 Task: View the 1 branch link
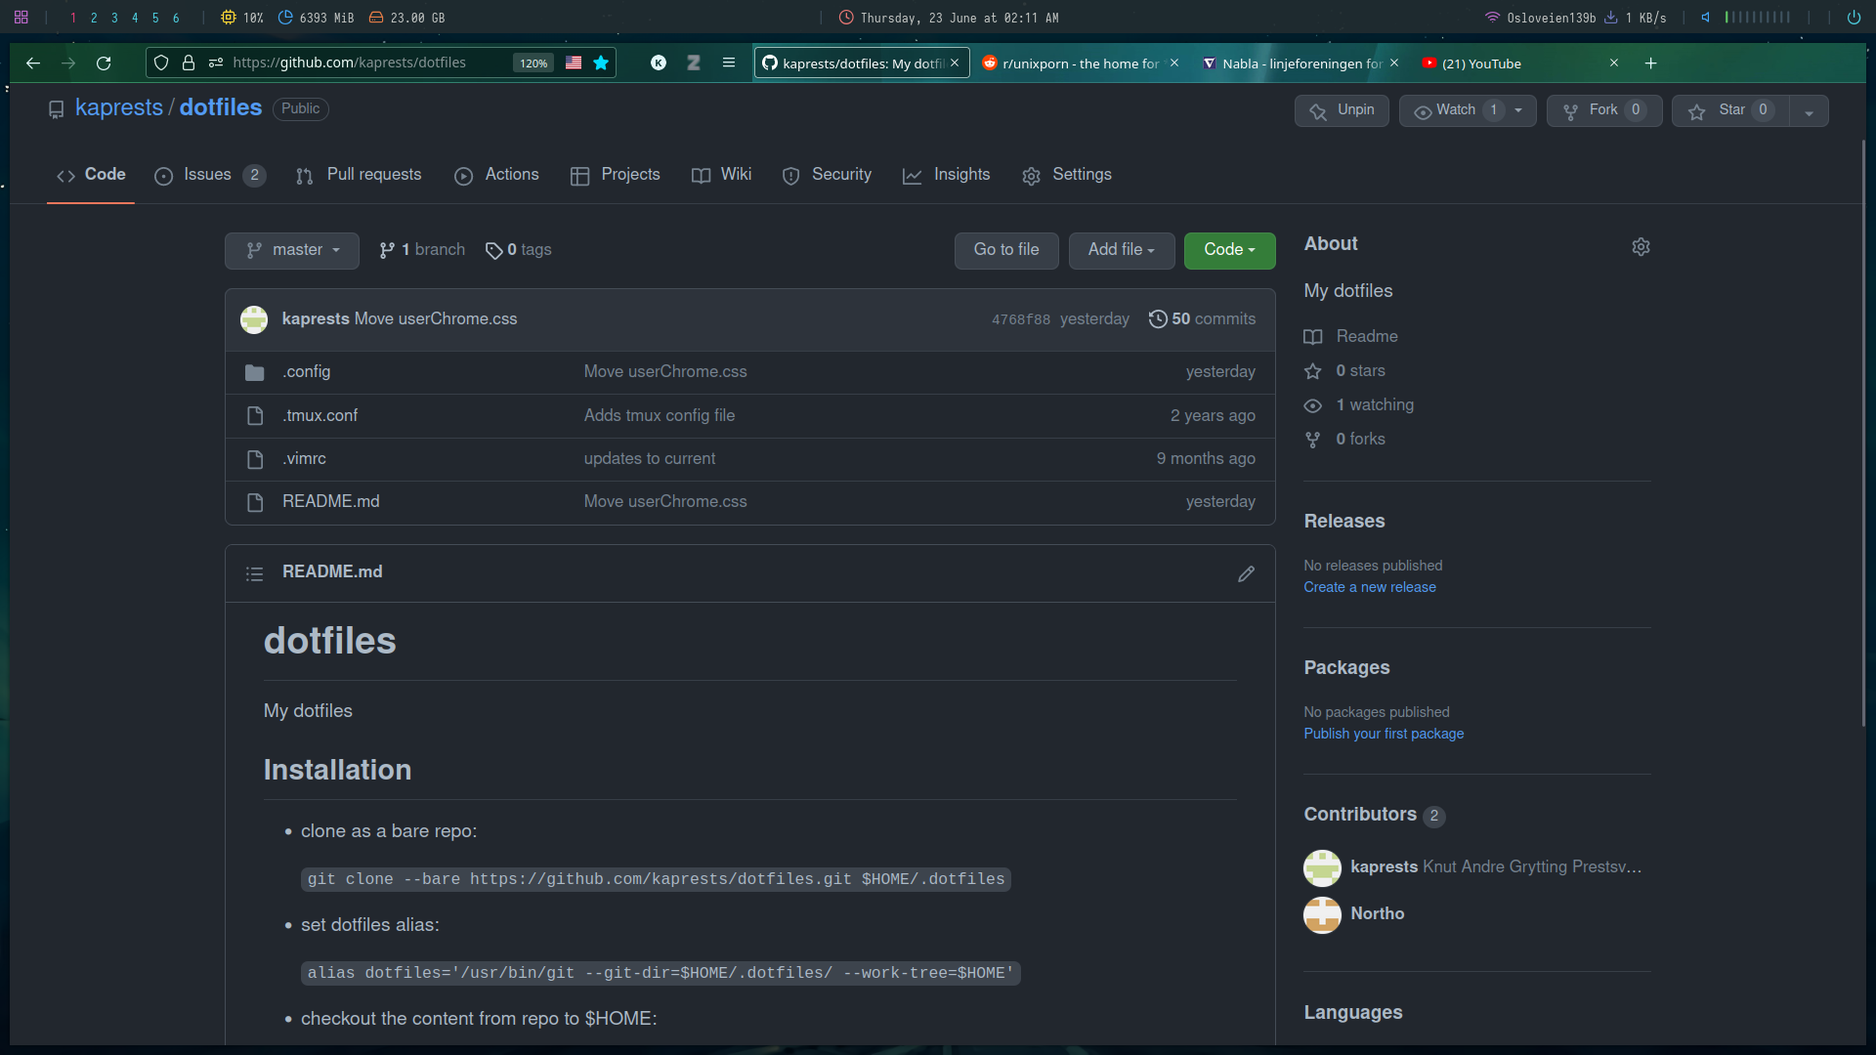pos(422,250)
